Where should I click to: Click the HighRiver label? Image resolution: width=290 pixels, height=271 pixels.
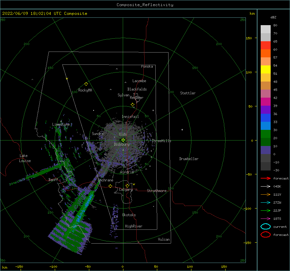coord(134,226)
